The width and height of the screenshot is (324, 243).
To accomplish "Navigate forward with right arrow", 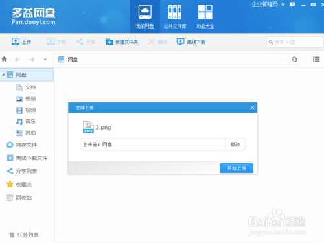I will [32, 60].
